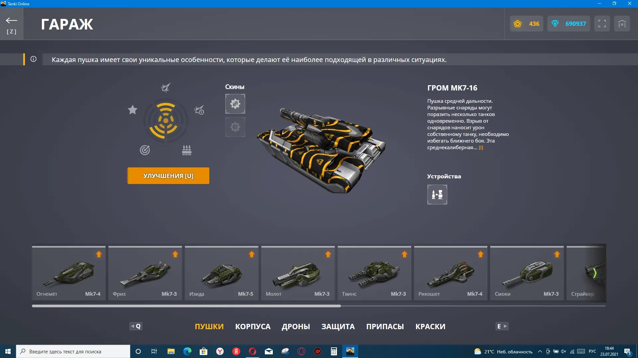Click the back arrow [Z] button

[x=11, y=24]
